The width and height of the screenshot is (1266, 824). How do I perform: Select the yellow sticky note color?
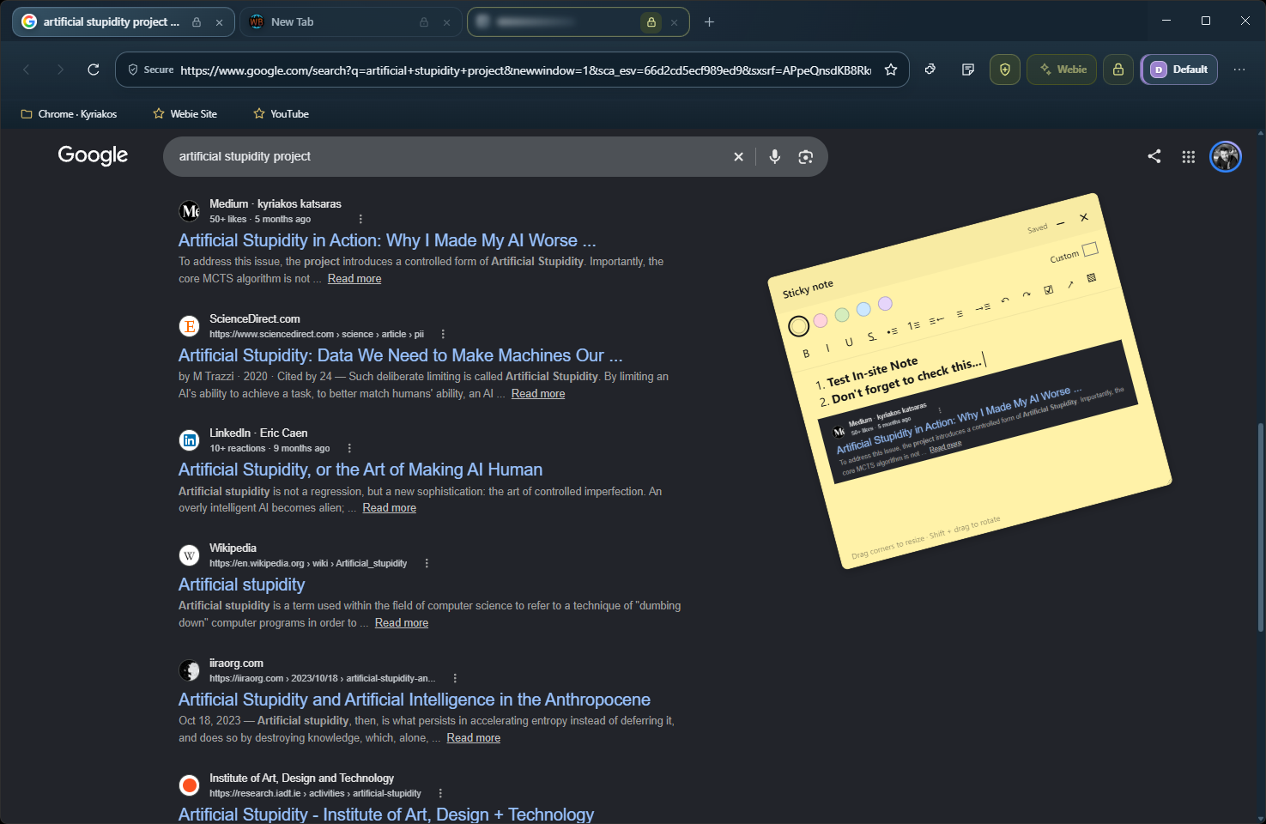(798, 326)
